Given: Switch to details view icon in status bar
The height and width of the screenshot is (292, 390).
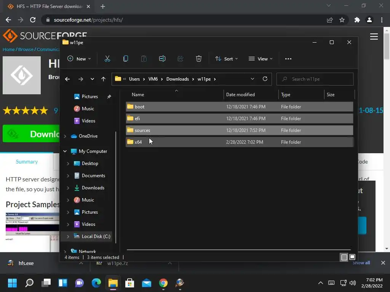Looking at the screenshot, I should click(344, 257).
